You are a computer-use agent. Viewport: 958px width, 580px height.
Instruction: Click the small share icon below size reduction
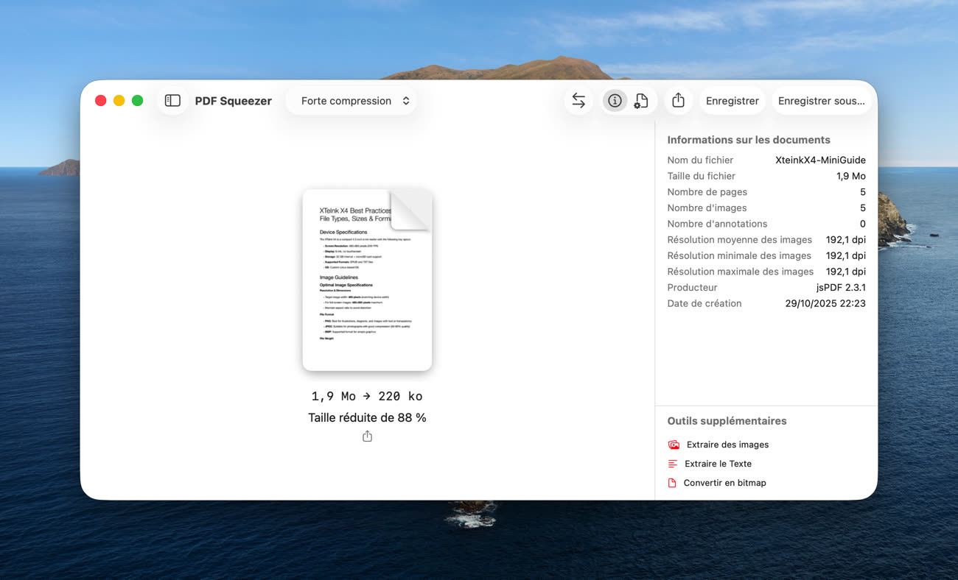[367, 436]
